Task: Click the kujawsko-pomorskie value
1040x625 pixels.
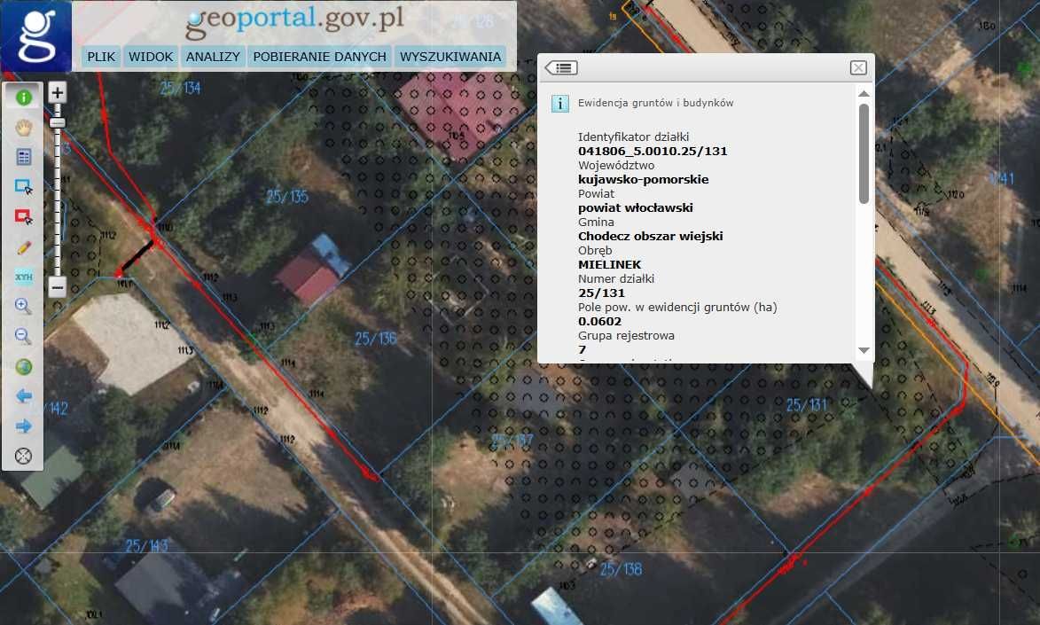Action: tap(644, 179)
